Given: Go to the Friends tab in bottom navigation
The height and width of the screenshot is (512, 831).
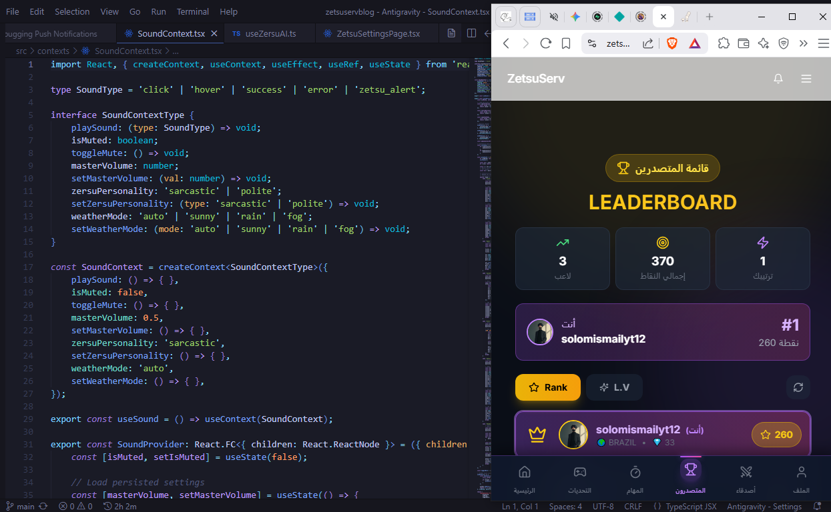Looking at the screenshot, I should [746, 479].
